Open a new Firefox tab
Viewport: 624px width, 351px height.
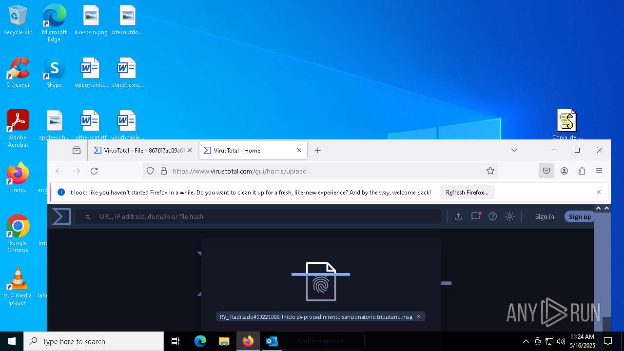tap(318, 150)
